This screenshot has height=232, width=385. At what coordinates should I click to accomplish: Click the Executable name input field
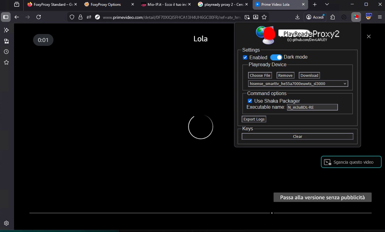(x=312, y=107)
